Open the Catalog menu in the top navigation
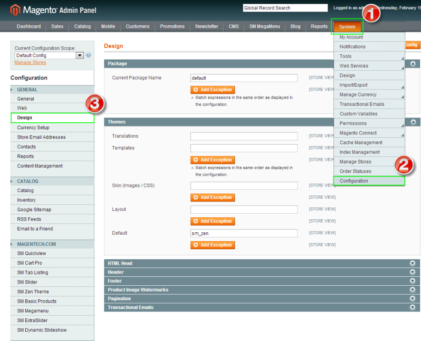Screen dimensions: 421x341 82,26
